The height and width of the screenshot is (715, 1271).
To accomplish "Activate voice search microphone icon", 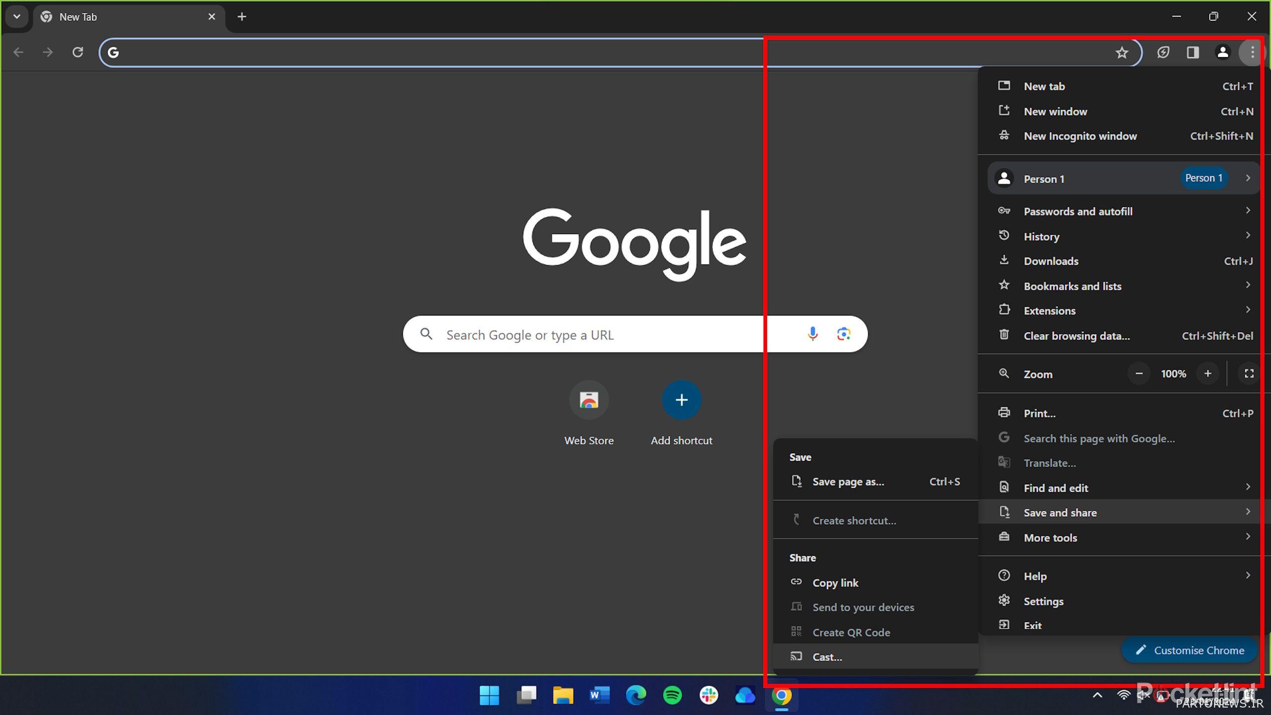I will 812,334.
